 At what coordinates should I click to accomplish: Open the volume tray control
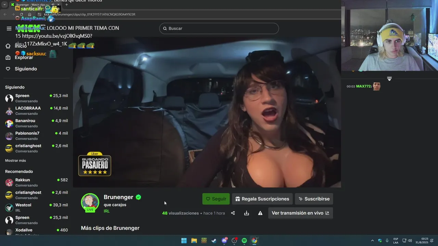coord(410,241)
